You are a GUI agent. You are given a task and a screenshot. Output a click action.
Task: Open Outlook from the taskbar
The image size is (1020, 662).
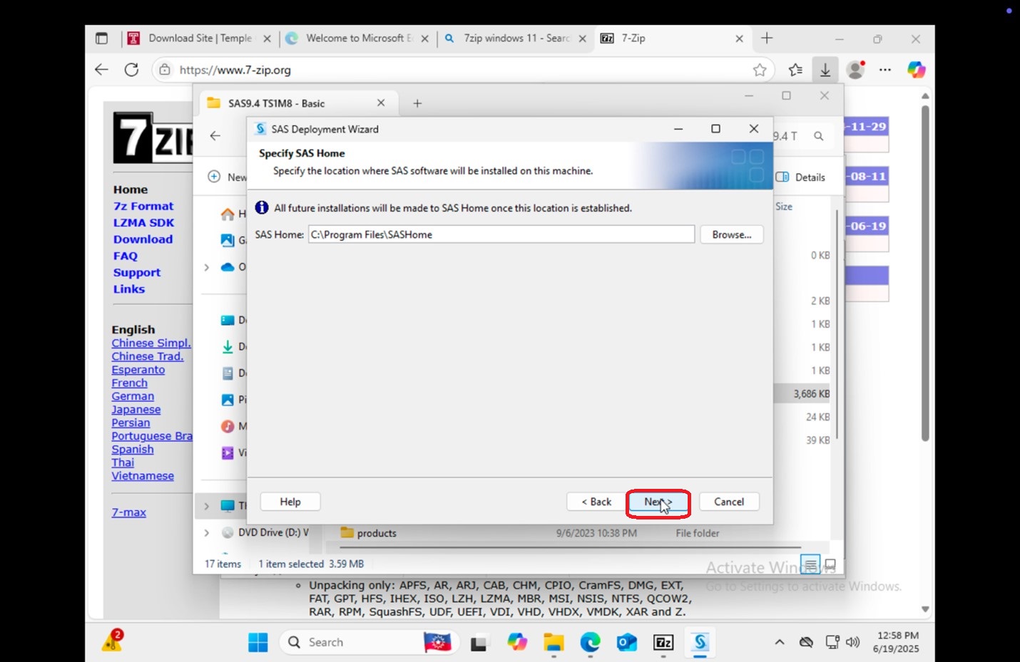point(627,642)
